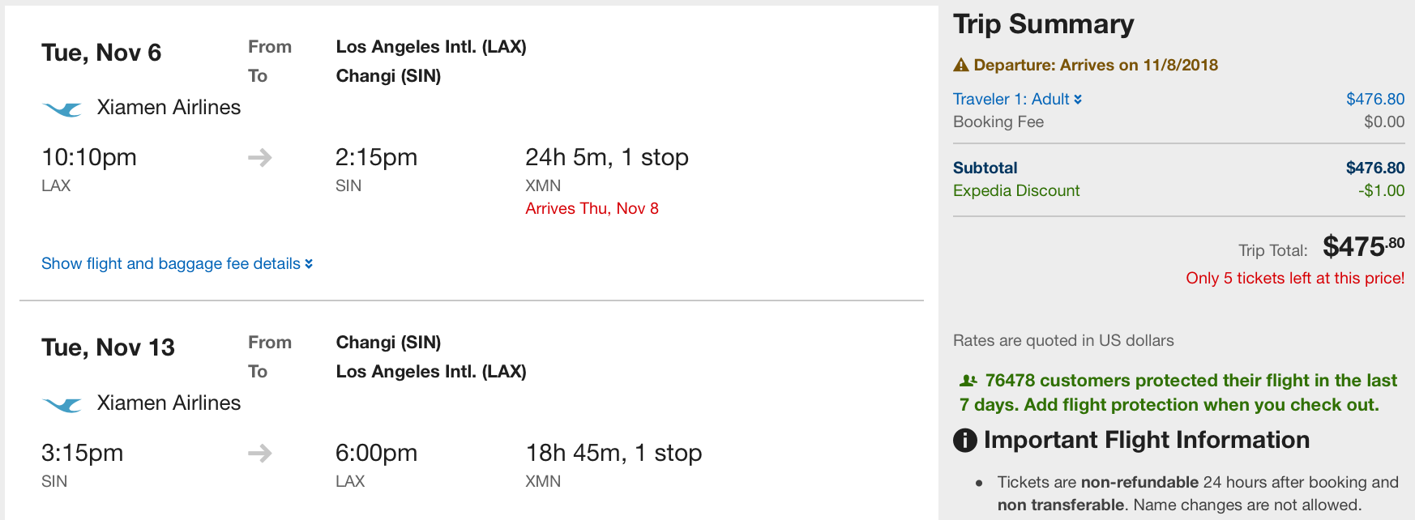Click the Xiamen Airlines logo for the Nov 13 flight

click(62, 404)
